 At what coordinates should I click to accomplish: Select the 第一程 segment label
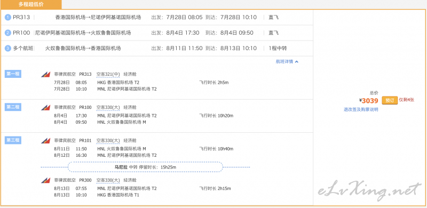(13, 74)
